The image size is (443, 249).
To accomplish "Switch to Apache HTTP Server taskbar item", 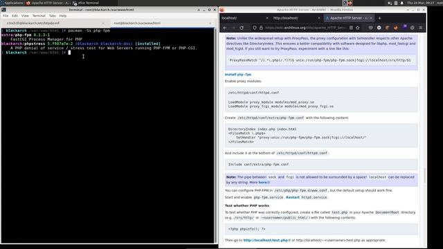I will click(48, 3).
